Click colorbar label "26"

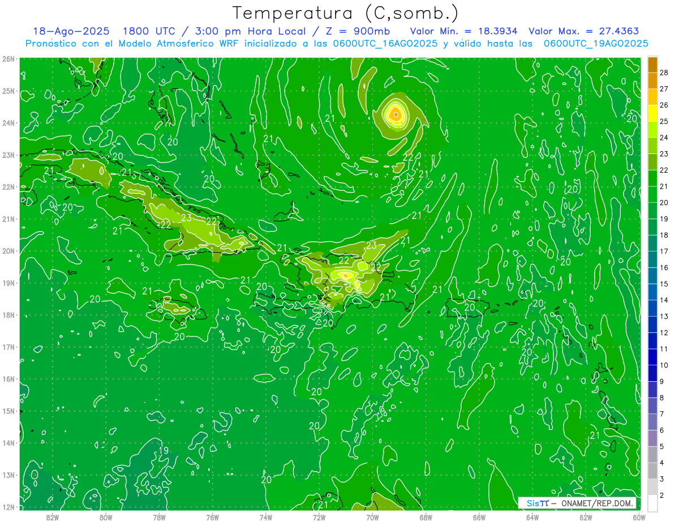point(664,105)
